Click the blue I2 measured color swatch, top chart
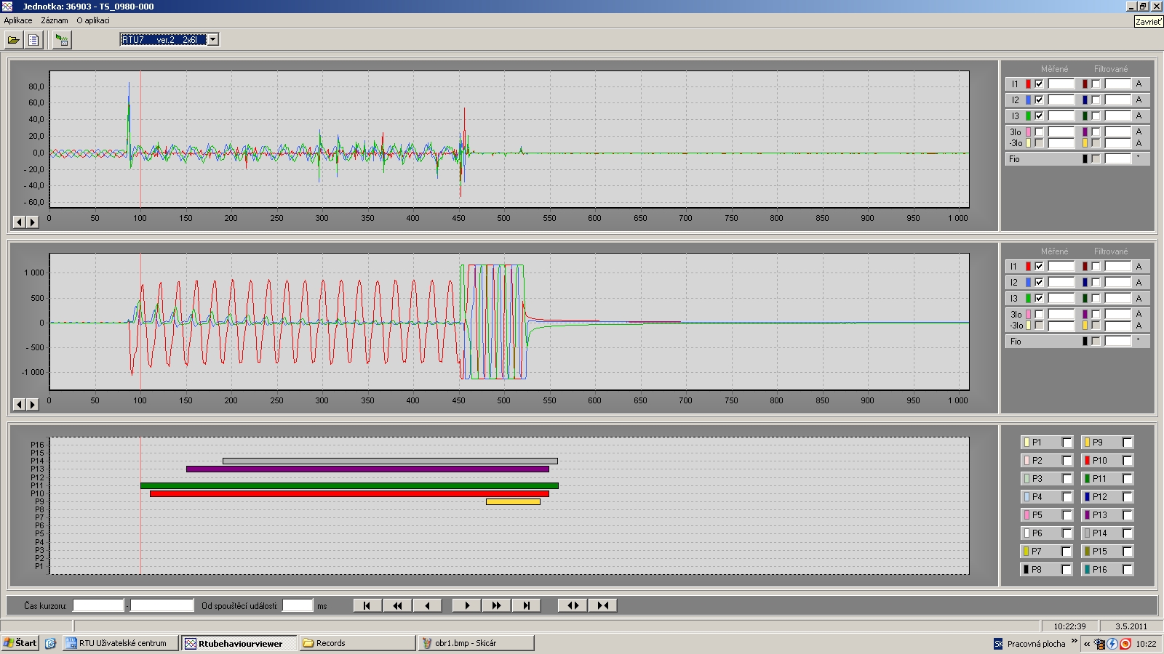 (1028, 100)
